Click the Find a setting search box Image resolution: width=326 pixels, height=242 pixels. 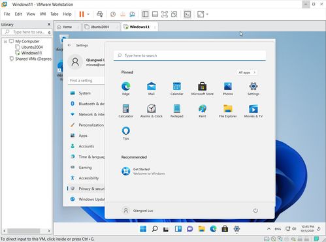(x=86, y=80)
